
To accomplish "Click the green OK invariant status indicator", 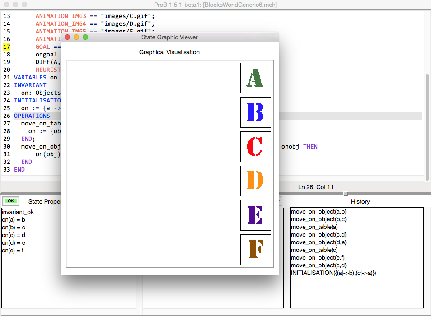I will [x=11, y=201].
